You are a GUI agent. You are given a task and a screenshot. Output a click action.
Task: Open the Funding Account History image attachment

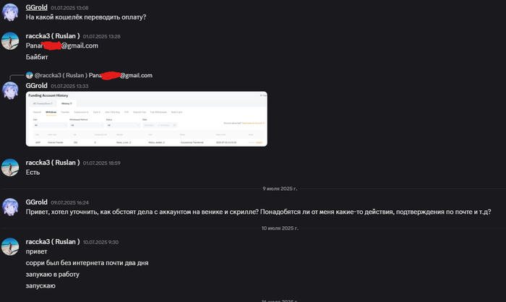click(147, 119)
